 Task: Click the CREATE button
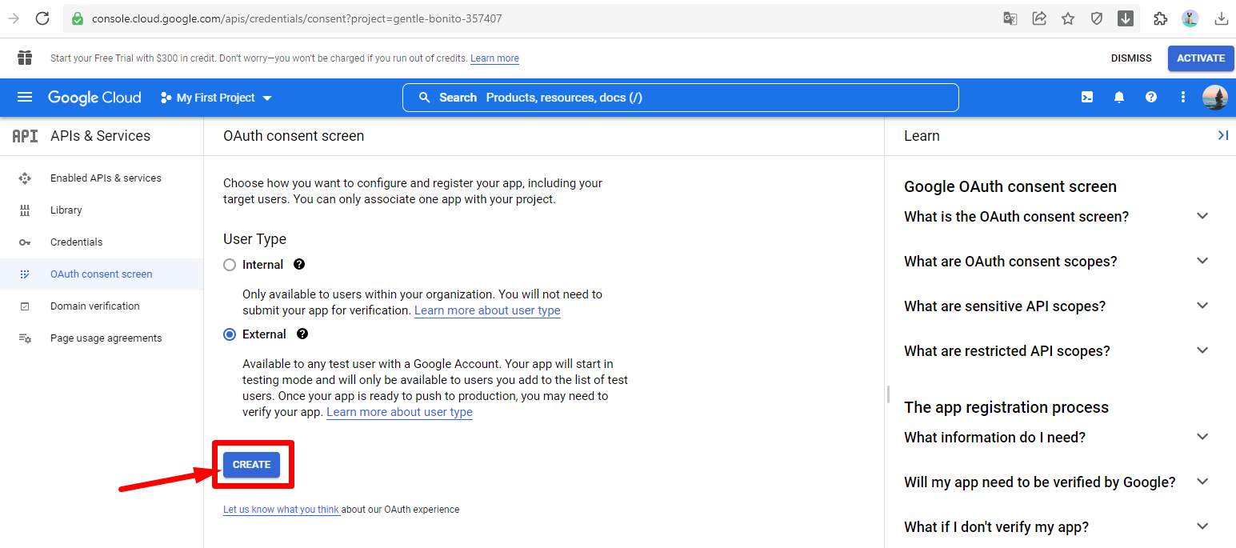pyautogui.click(x=251, y=465)
